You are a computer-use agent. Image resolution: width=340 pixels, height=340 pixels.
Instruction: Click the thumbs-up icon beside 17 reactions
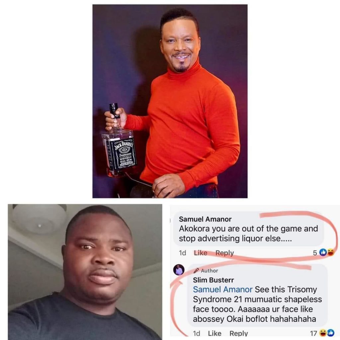tap(330, 333)
